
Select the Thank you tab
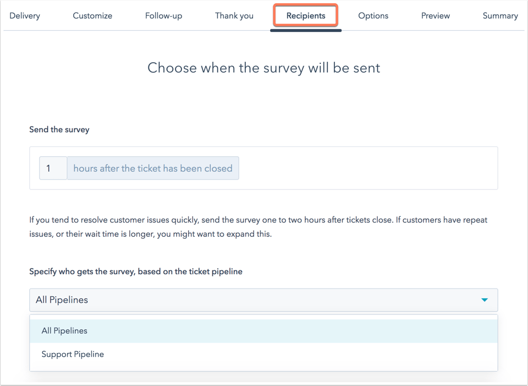click(234, 15)
